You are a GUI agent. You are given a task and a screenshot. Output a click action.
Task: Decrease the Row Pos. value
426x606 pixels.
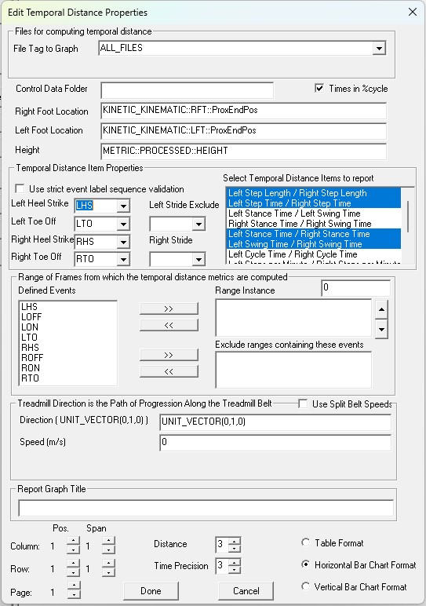pyautogui.click(x=74, y=572)
